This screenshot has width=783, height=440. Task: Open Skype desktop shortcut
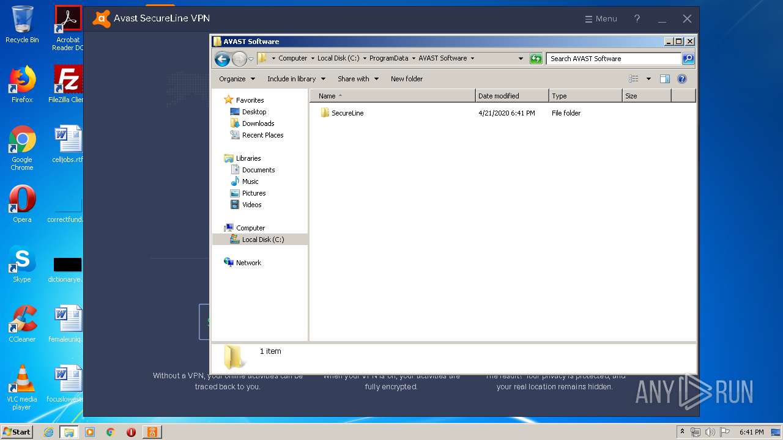click(x=22, y=264)
